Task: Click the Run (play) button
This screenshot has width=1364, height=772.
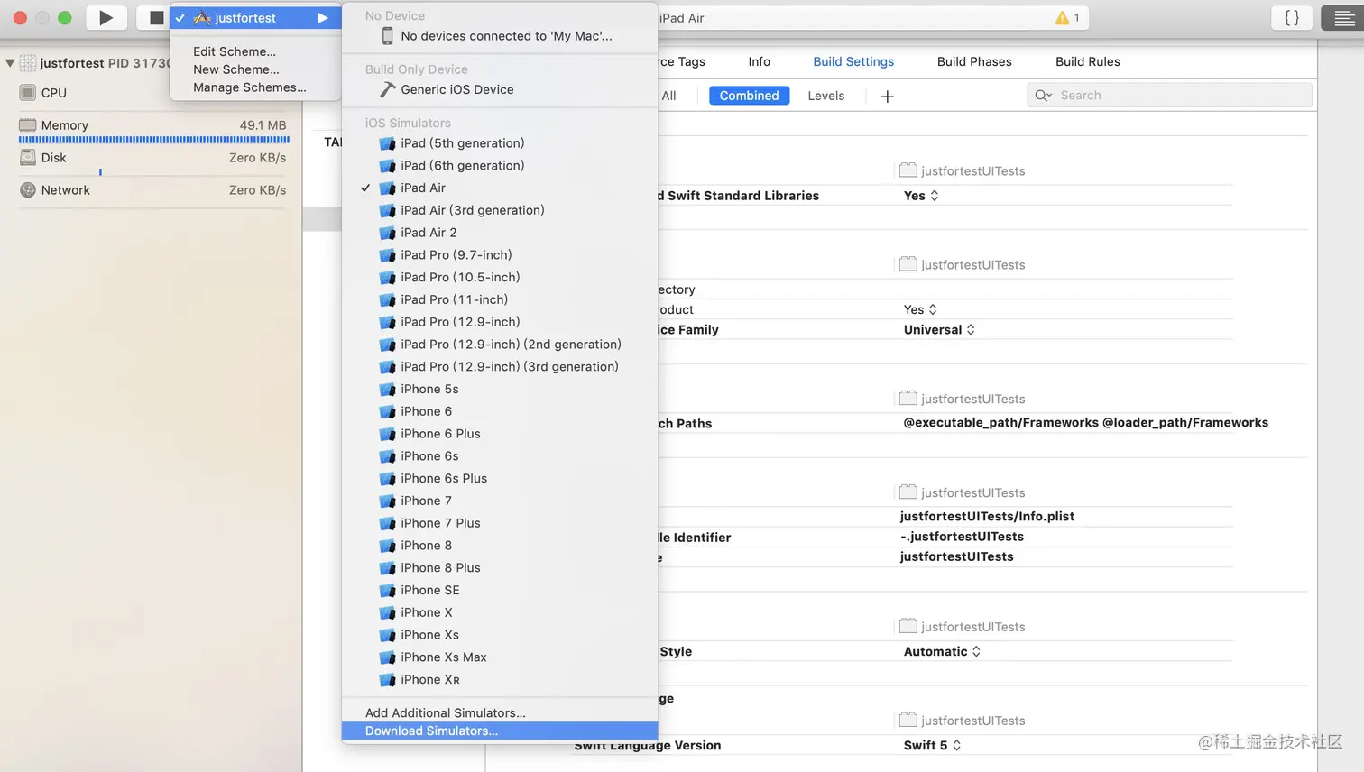Action: 106,17
